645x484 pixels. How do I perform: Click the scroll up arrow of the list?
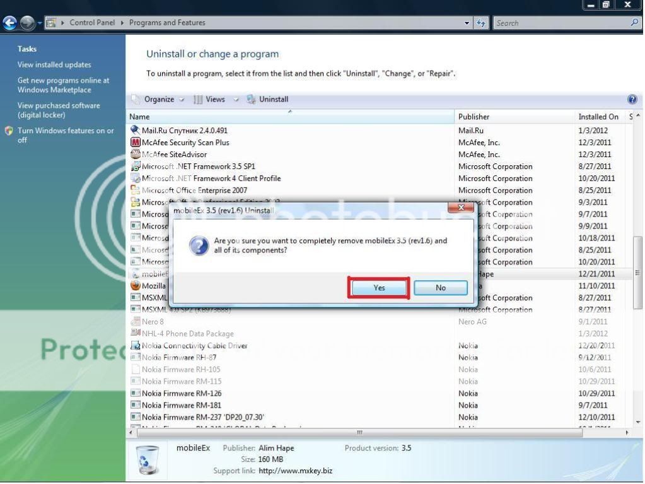(637, 115)
